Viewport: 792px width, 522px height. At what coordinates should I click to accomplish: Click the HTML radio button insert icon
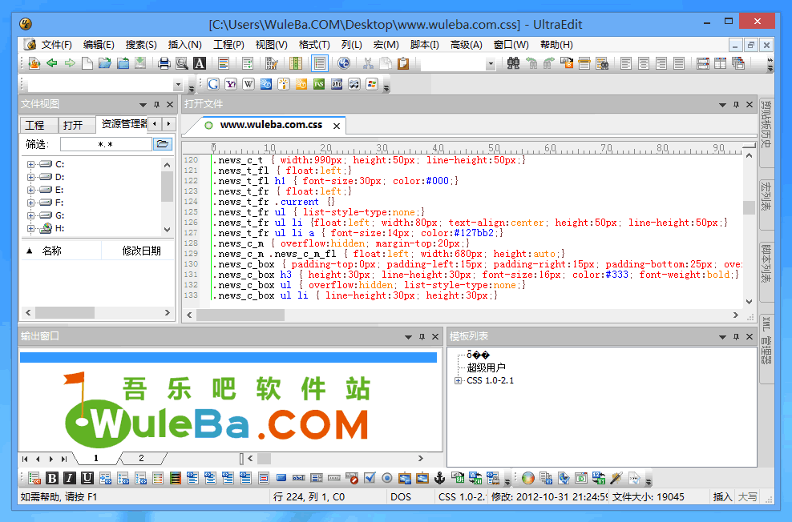click(387, 478)
